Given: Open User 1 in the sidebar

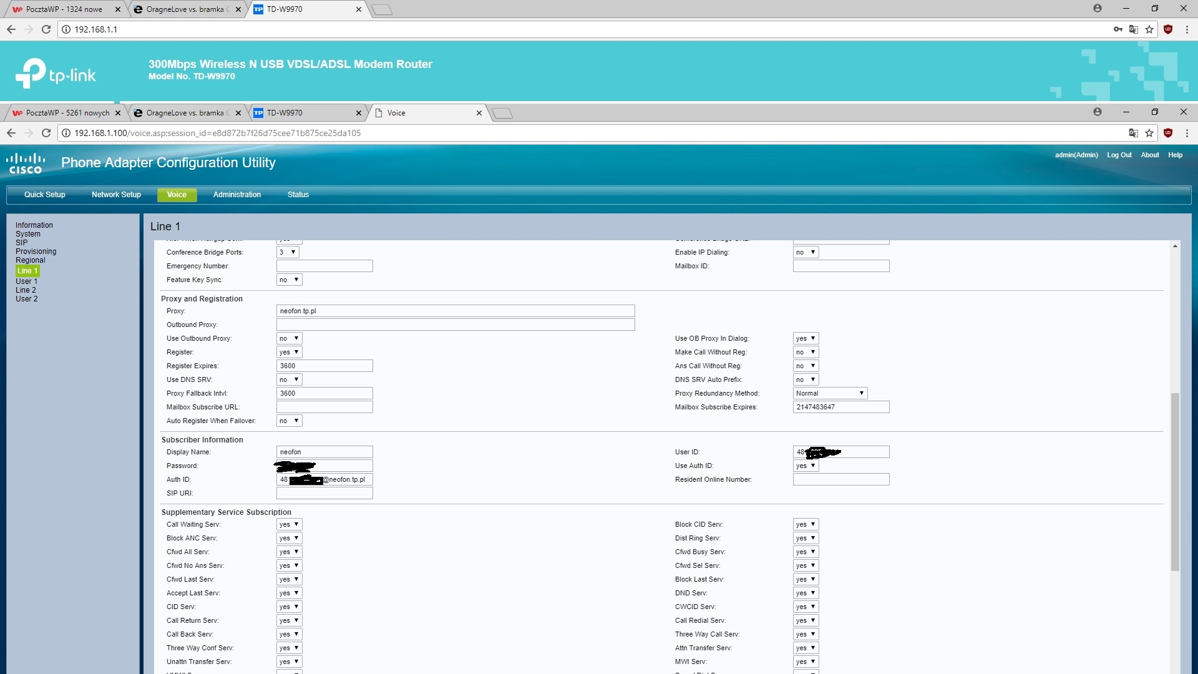Looking at the screenshot, I should point(26,281).
